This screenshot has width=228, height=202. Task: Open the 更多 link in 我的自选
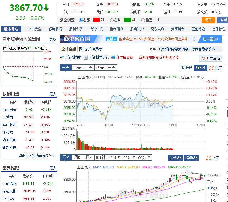(x=53, y=94)
